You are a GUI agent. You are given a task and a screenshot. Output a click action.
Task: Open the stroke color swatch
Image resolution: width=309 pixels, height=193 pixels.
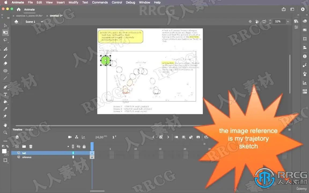coord(7,154)
